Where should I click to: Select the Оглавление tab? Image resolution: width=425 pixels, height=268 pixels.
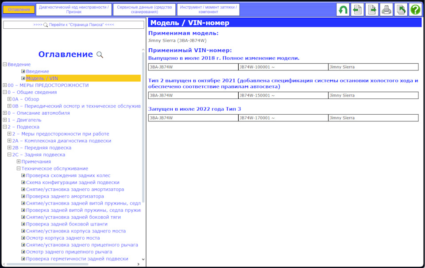19,9
